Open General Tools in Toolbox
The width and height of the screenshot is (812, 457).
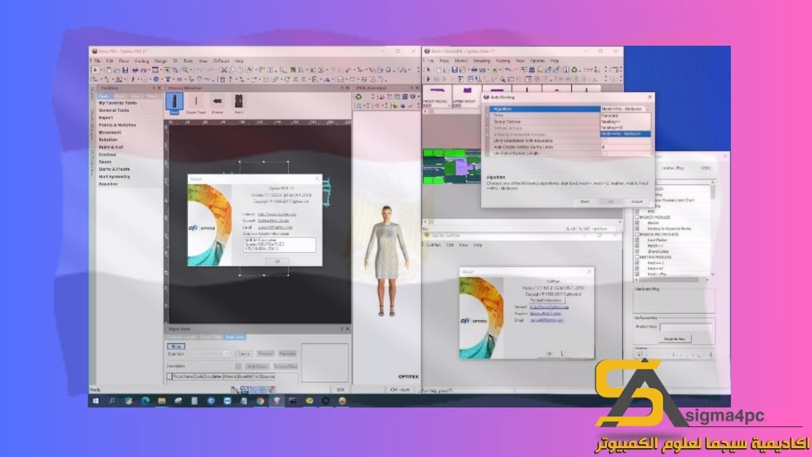pyautogui.click(x=114, y=110)
